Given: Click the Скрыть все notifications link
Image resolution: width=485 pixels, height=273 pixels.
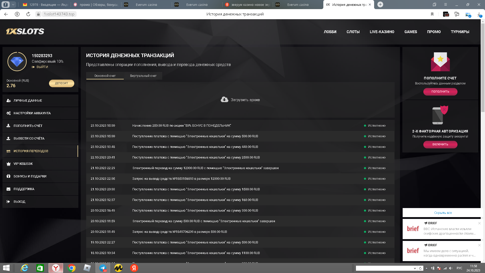Looking at the screenshot, I should pos(443,213).
